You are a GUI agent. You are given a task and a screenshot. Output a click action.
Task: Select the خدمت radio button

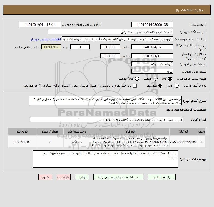[x=156, y=79]
